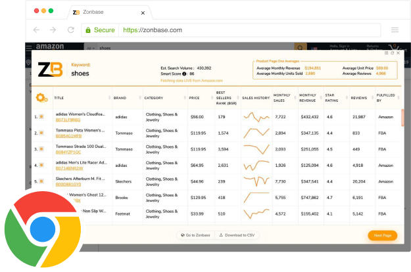Toggle the checkbox for row 1 adidas Cloudfoam
This screenshot has height=272, width=411.
(x=41, y=117)
